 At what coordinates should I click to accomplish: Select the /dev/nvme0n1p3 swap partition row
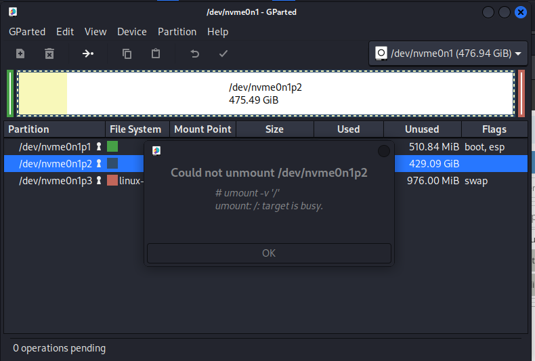tap(53, 181)
